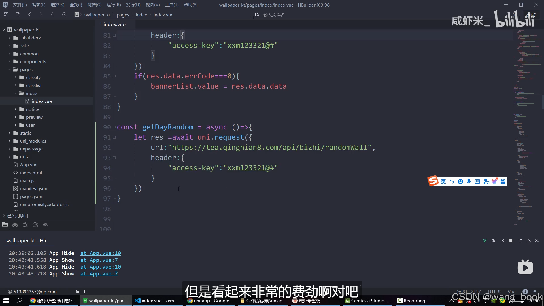Image resolution: width=544 pixels, height=306 pixels.
Task: Toggle code fold at line 90
Action: pyautogui.click(x=114, y=127)
